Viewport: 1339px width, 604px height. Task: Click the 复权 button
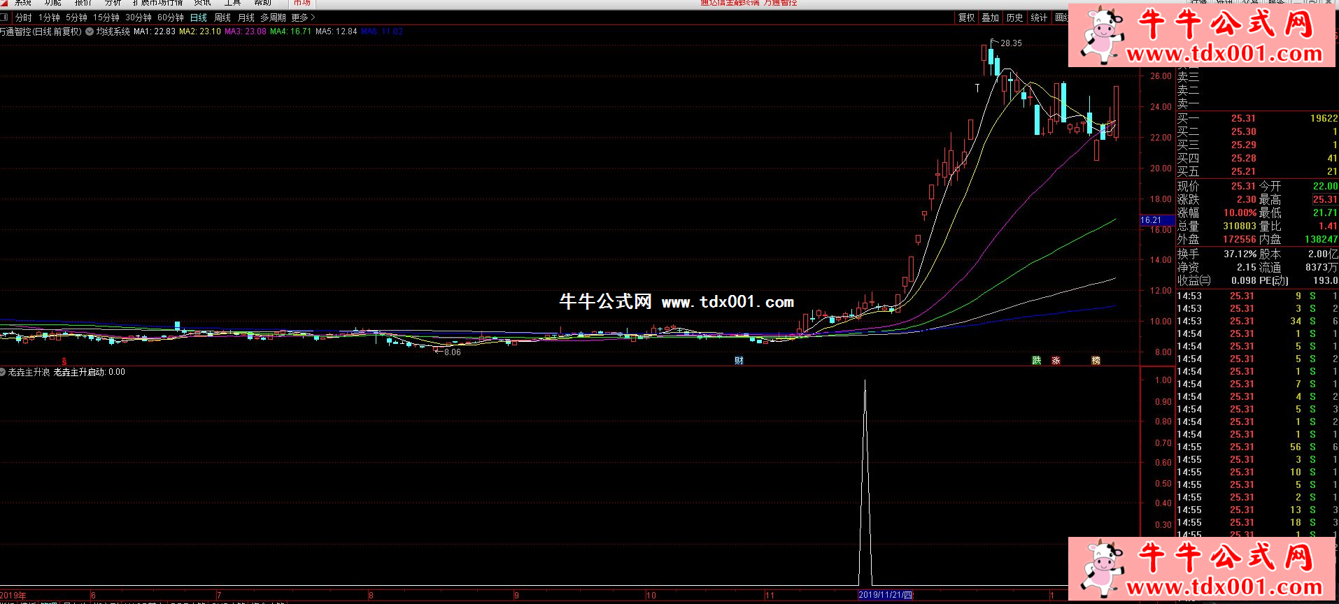click(x=966, y=17)
